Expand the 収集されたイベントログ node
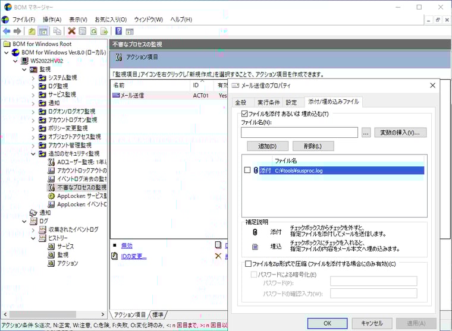This screenshot has width=452, height=331. [x=33, y=230]
